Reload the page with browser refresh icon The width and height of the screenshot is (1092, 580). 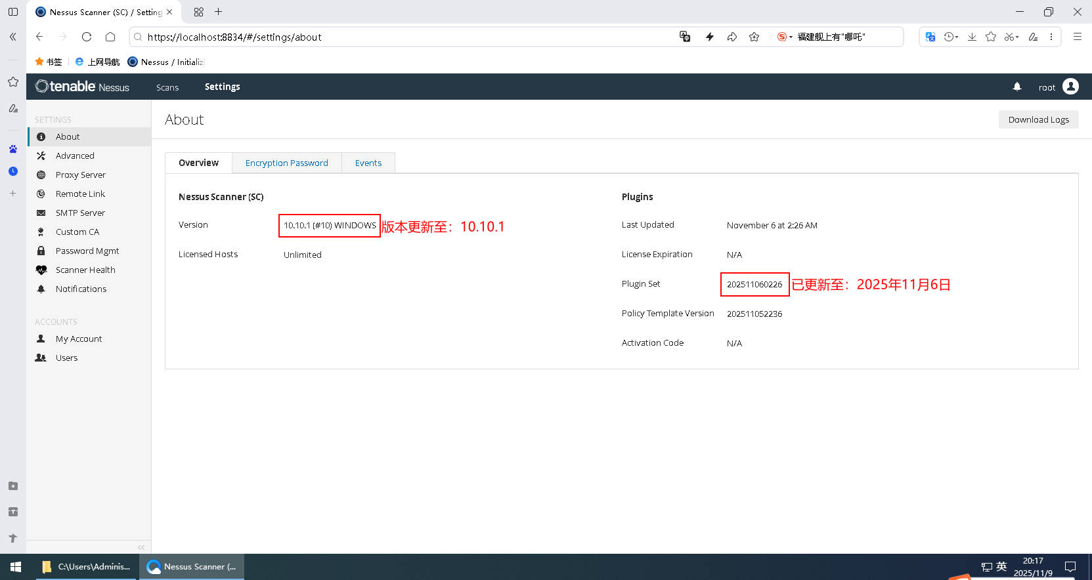86,37
